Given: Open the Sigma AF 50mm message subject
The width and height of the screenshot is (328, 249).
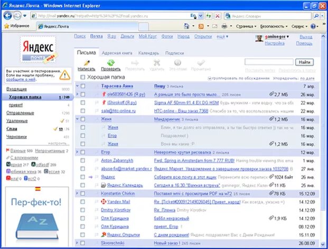Looking at the screenshot, I should (x=186, y=103).
